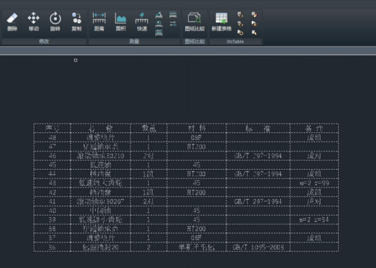This screenshot has width=376, height=268.
Task: Click top-left small XlsTable table icon
Action: [x=240, y=15]
